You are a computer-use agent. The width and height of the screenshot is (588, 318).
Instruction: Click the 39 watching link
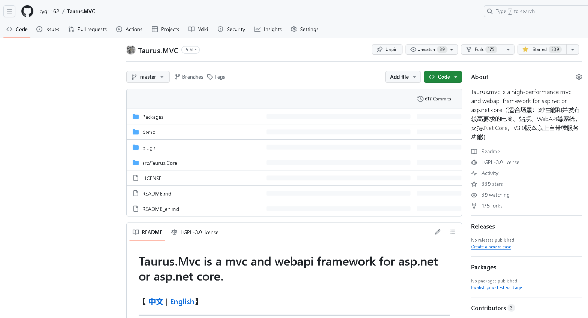click(495, 195)
